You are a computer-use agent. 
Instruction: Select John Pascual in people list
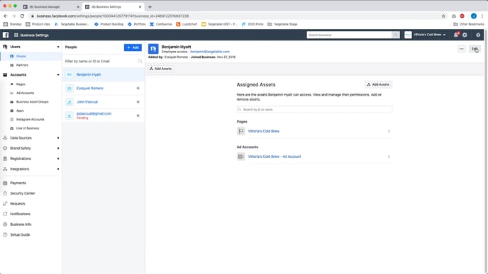[104, 102]
